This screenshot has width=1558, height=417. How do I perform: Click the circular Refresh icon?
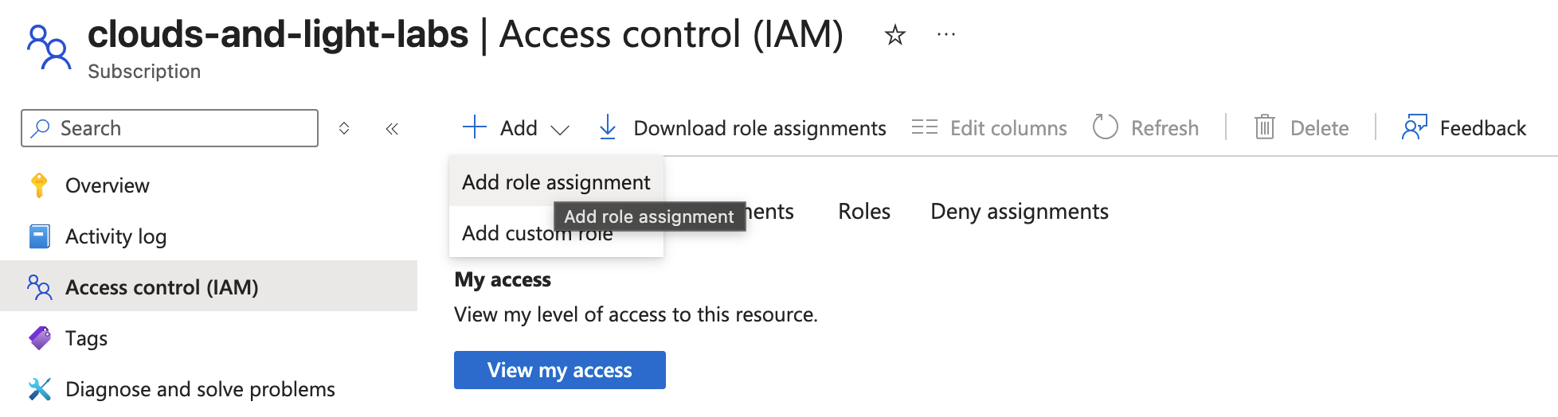1106,127
